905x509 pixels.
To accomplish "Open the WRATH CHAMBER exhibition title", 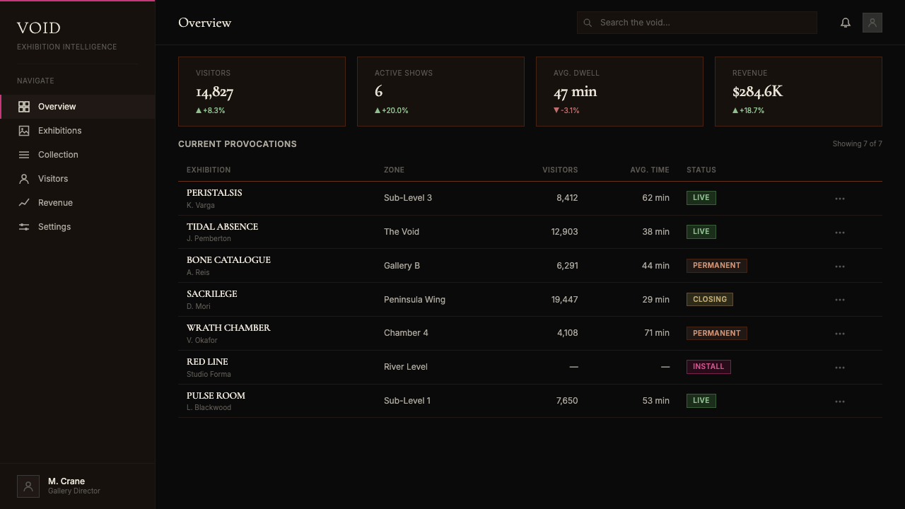I will coord(228,327).
